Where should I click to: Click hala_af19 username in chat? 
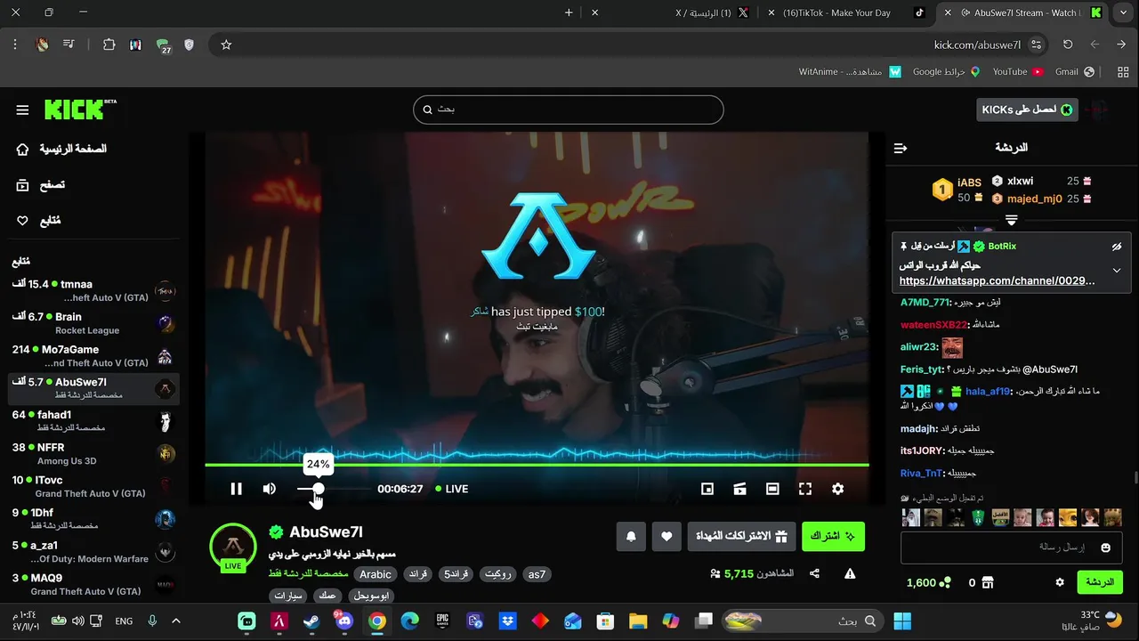click(988, 392)
